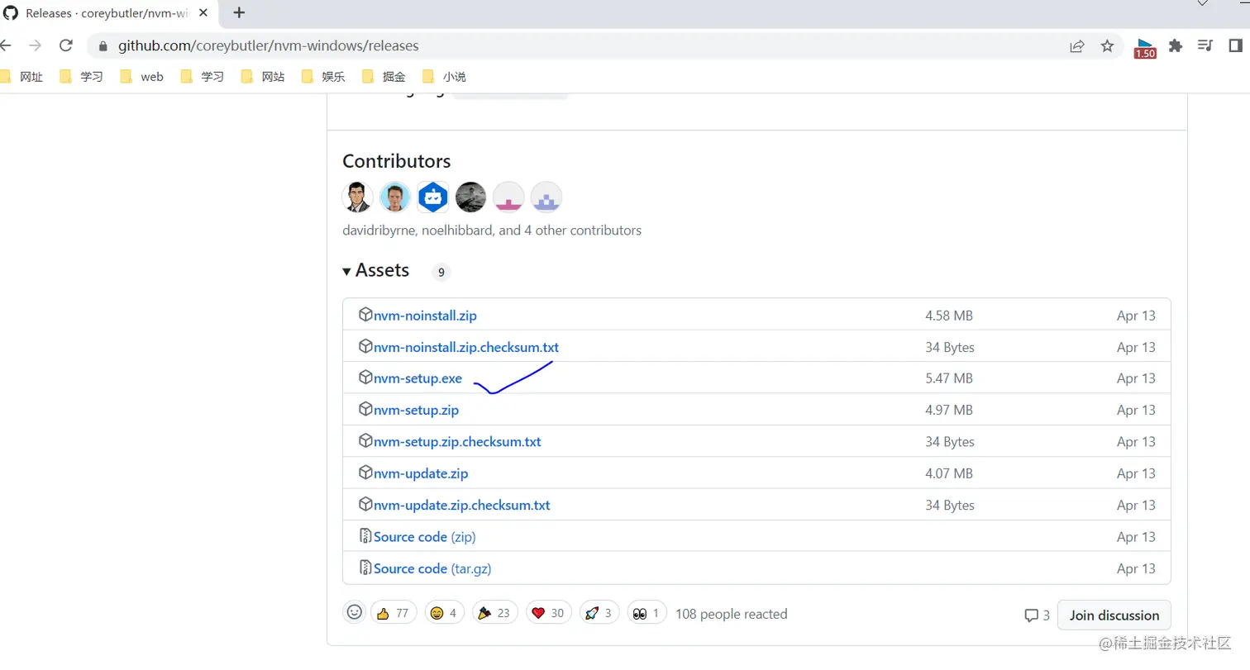Download nvm-update.zip
The width and height of the screenshot is (1250, 670).
click(421, 473)
